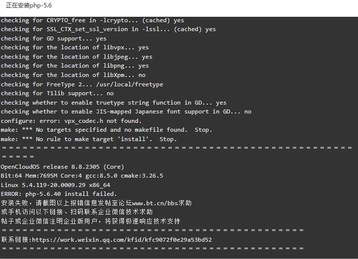Click the checking for T1lib support line
Screen dimensions: 358x259
57,93
